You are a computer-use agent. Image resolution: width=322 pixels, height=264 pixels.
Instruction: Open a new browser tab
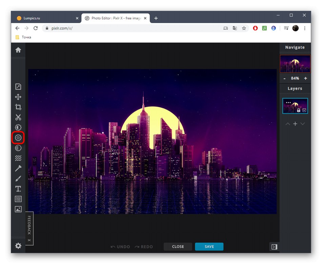156,18
